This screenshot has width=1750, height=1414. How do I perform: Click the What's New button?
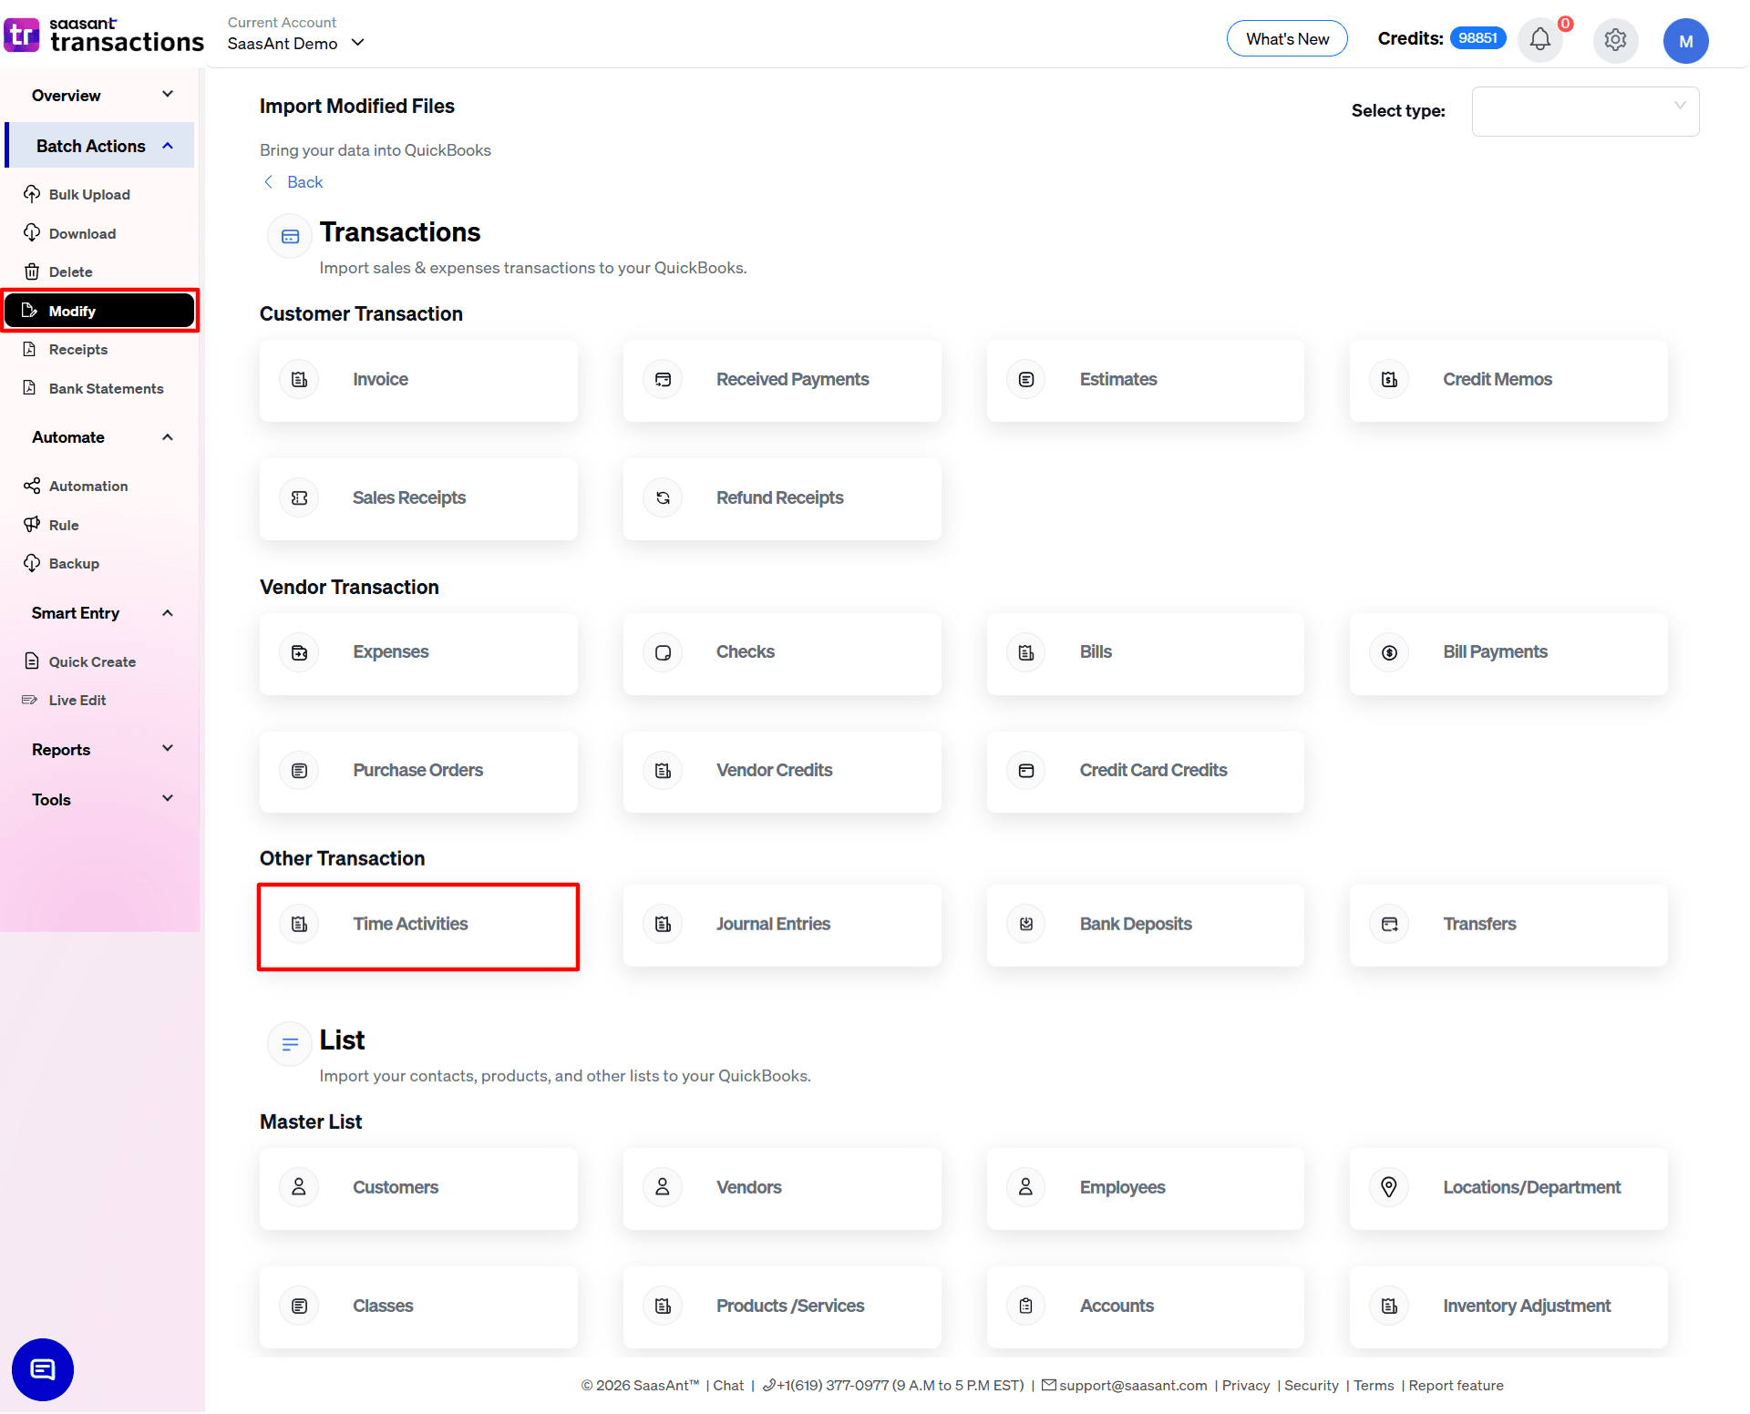[1287, 38]
